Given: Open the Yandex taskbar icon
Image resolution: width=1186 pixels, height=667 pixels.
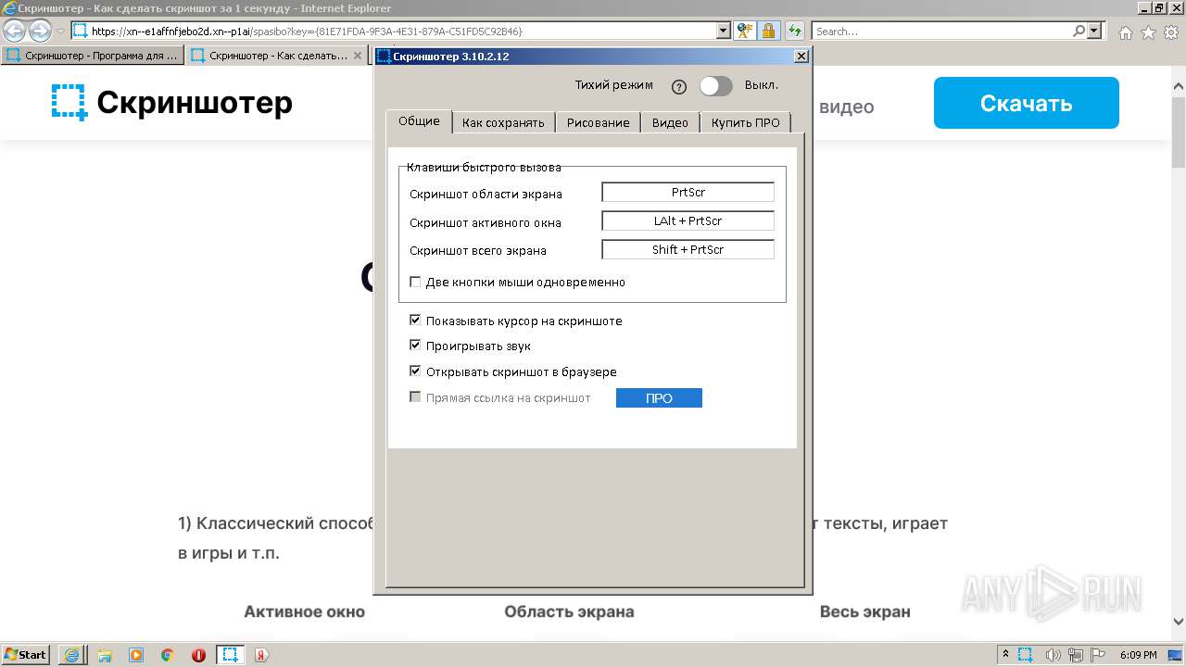Looking at the screenshot, I should click(262, 655).
